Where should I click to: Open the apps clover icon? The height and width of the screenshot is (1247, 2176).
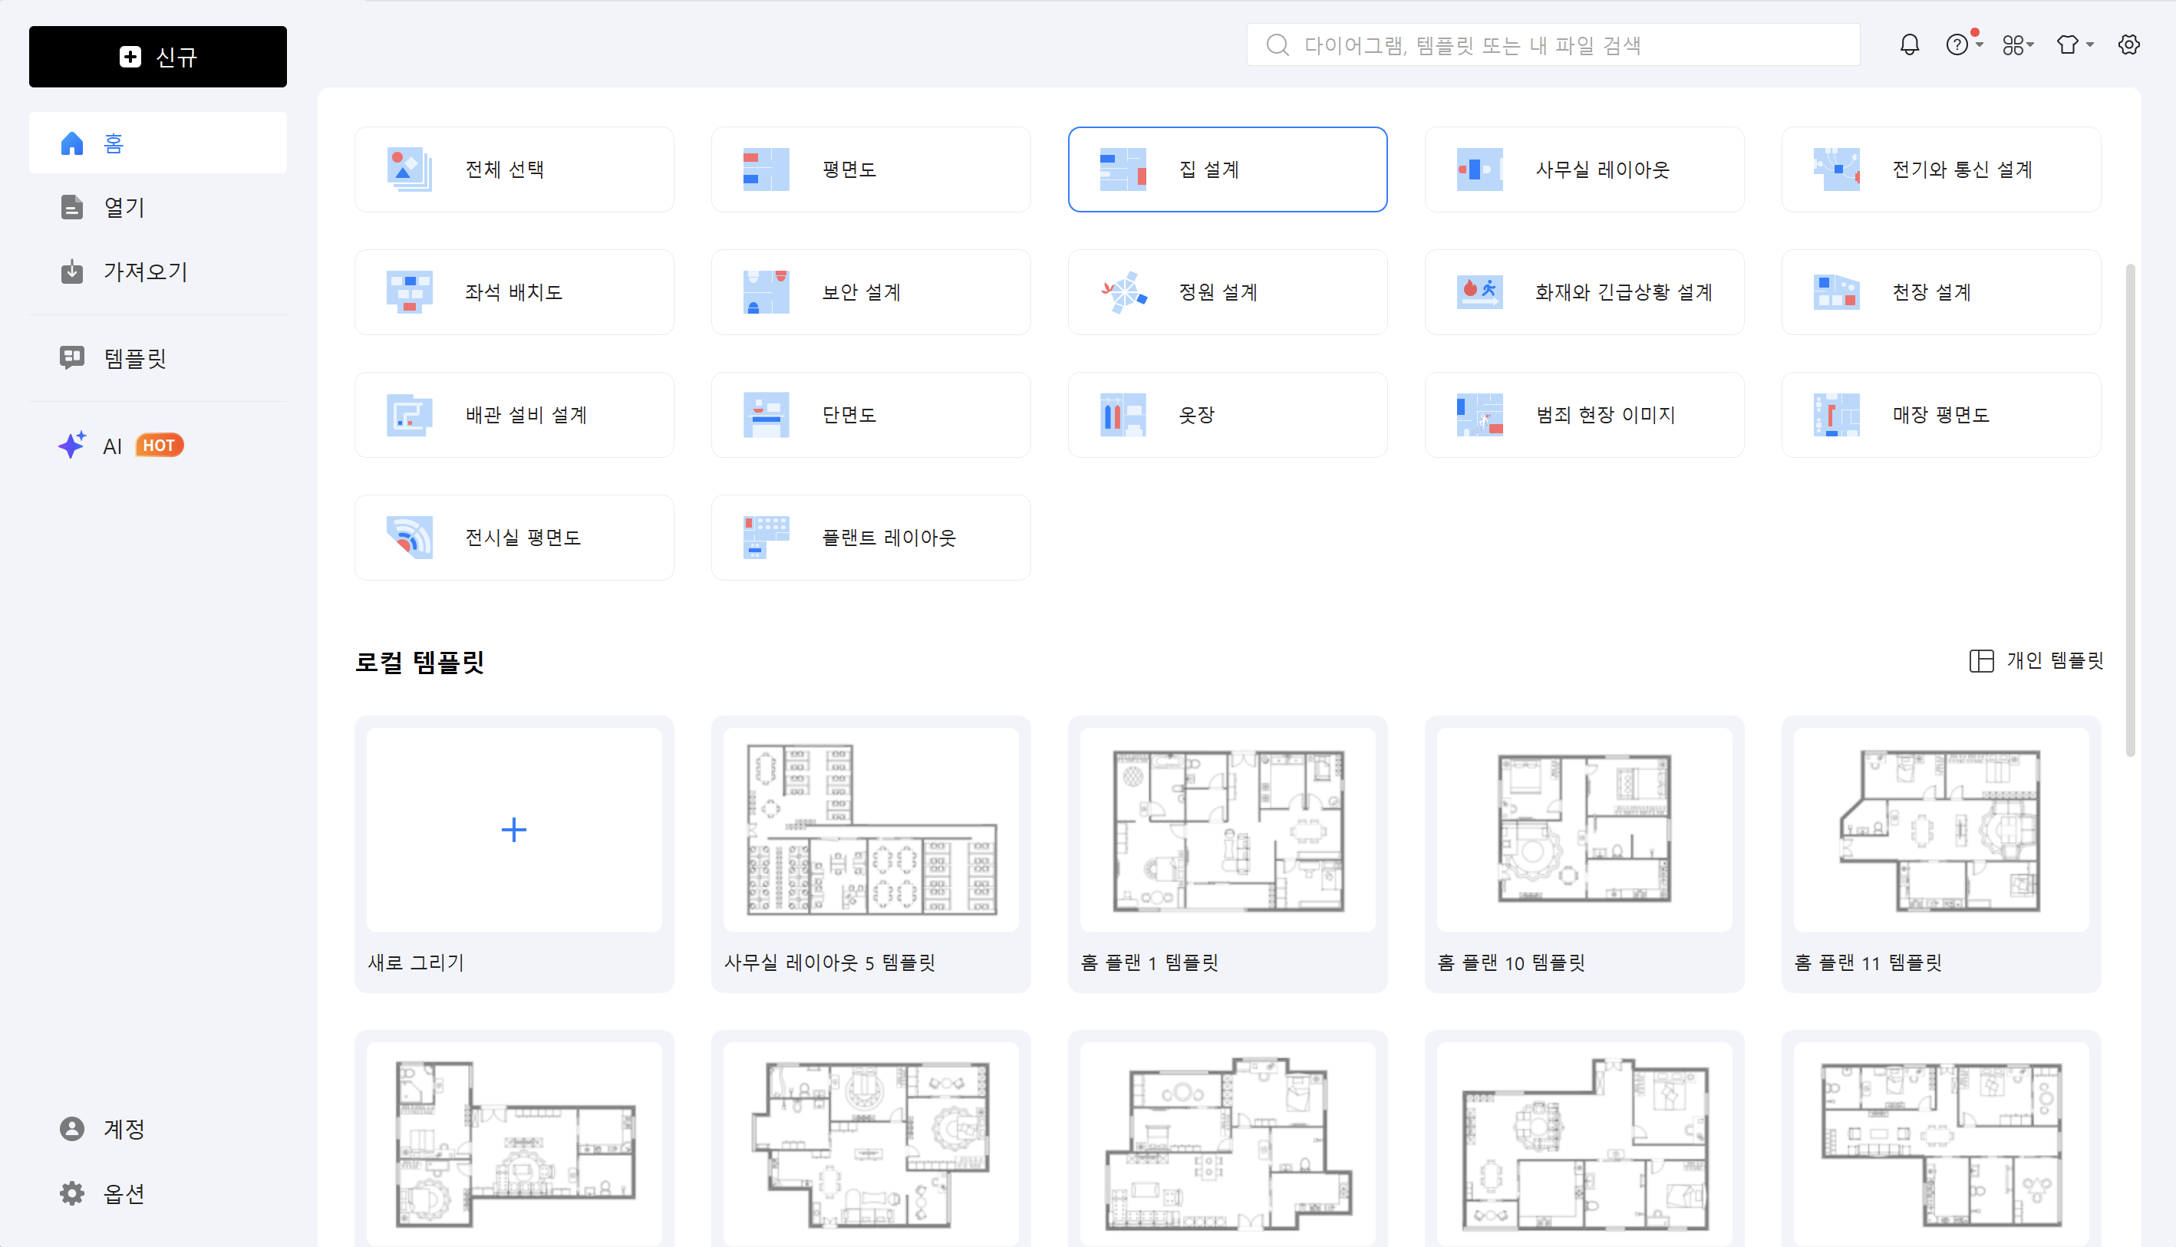2014,44
